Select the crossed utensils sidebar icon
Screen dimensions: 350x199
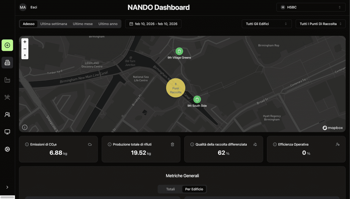coord(7,97)
